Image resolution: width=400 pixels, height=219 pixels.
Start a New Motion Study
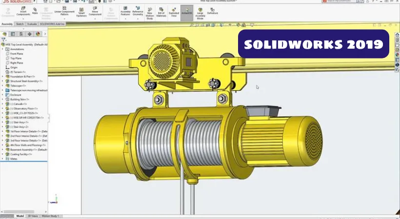150,14
